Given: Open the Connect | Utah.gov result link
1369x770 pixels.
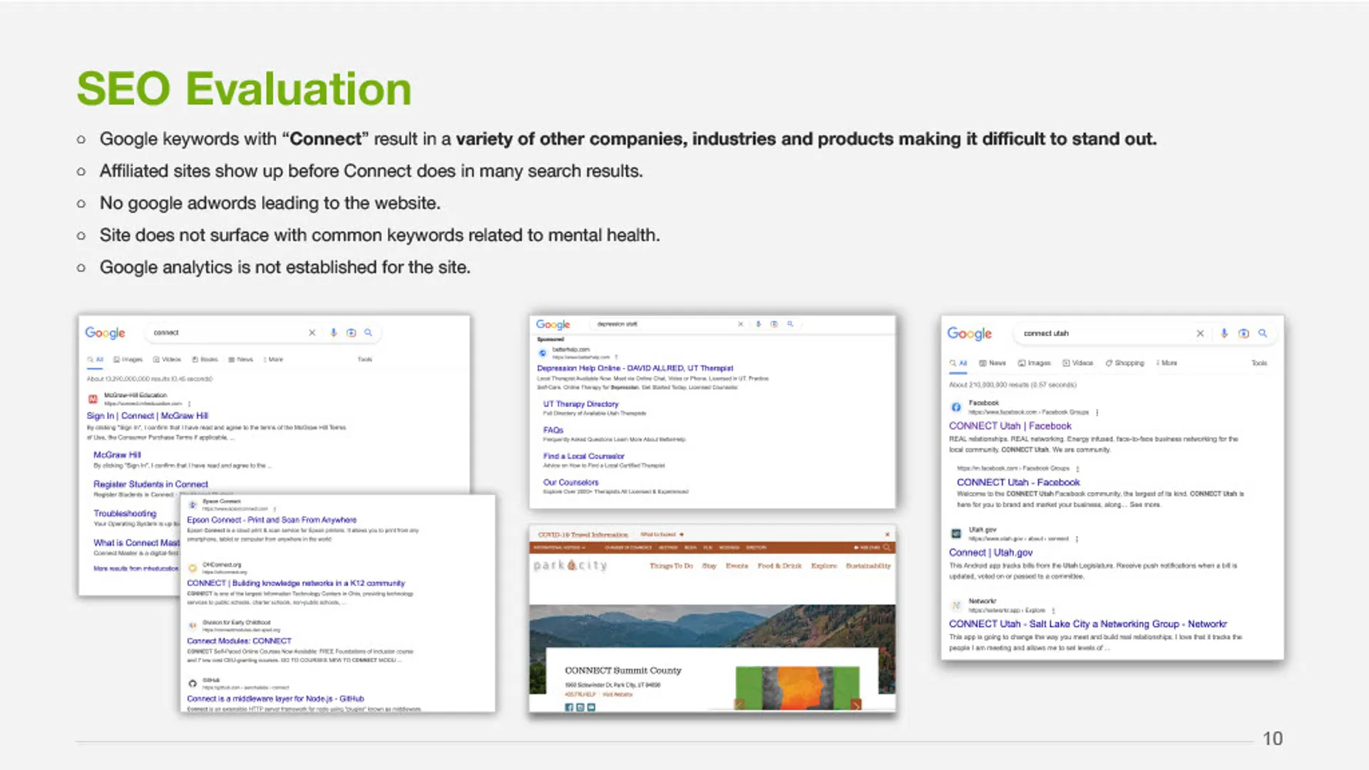Looking at the screenshot, I should (x=990, y=553).
